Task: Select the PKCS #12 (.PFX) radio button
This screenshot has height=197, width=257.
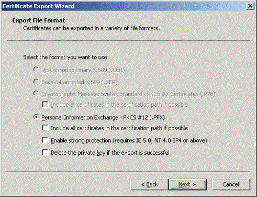Action: coord(36,117)
